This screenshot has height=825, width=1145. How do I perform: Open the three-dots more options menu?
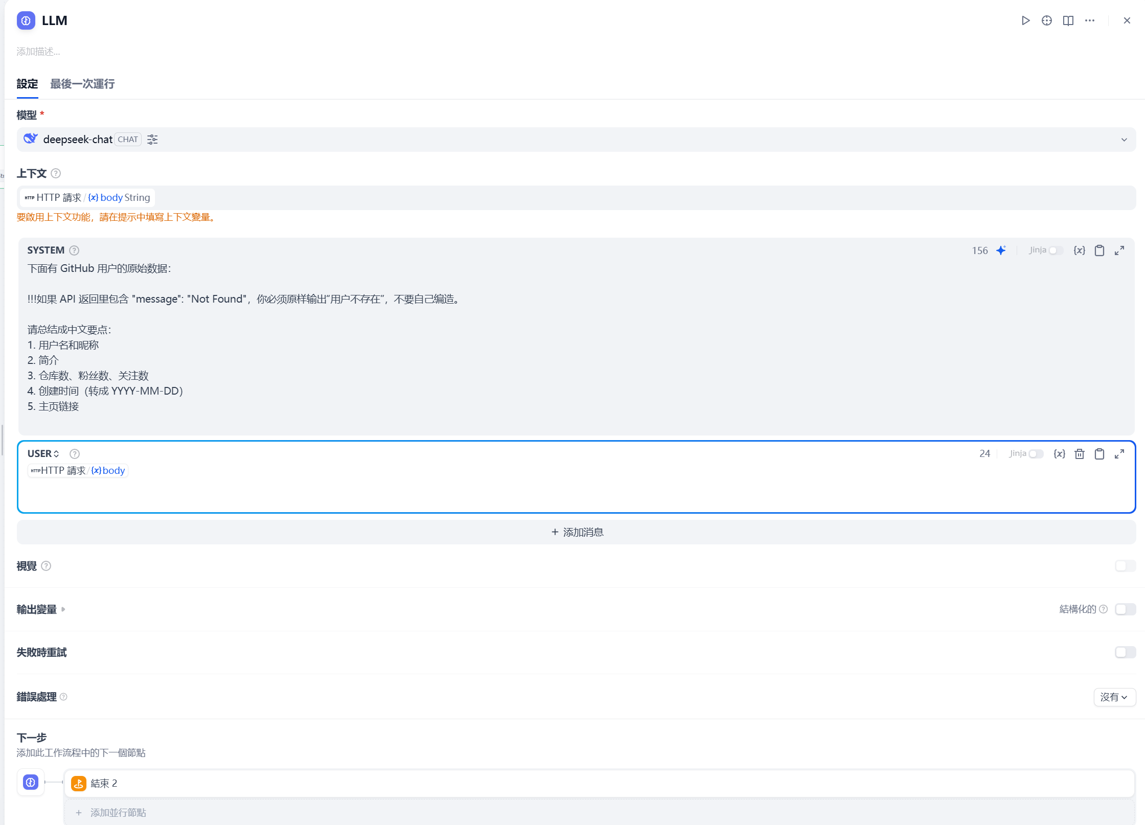coord(1090,20)
